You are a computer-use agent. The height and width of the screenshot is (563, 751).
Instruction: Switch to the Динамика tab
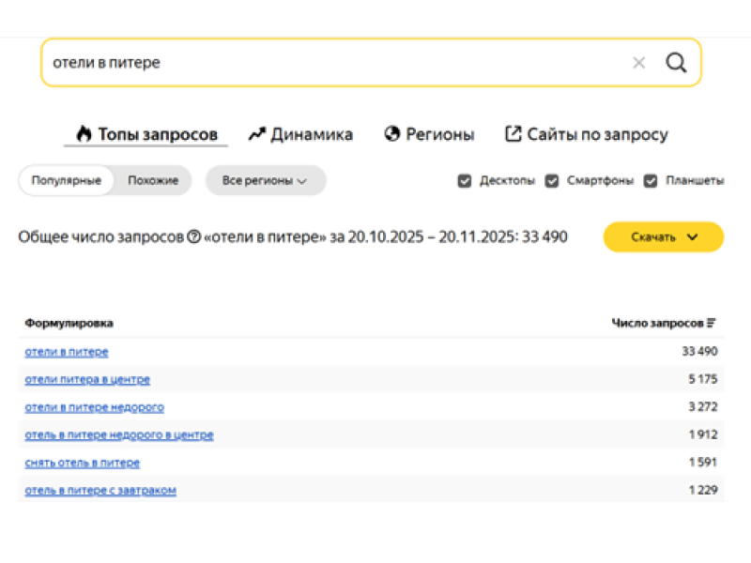pos(310,133)
